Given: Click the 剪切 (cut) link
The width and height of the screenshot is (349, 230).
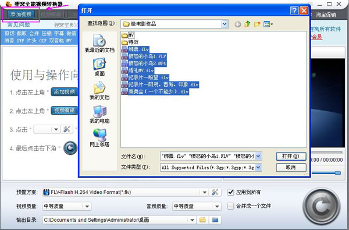Looking at the screenshot, I should (9, 33).
